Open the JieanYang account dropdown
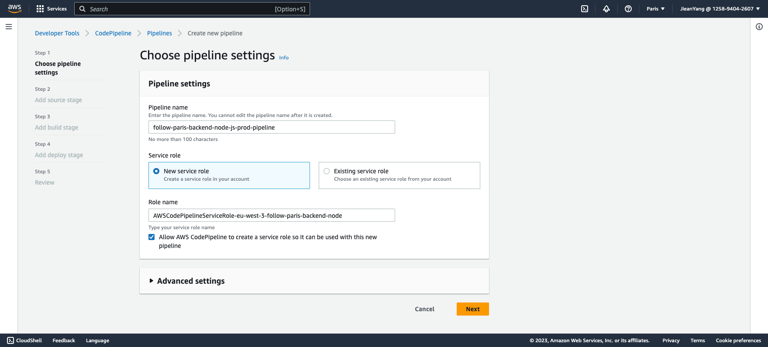This screenshot has height=347, width=768. [x=720, y=9]
